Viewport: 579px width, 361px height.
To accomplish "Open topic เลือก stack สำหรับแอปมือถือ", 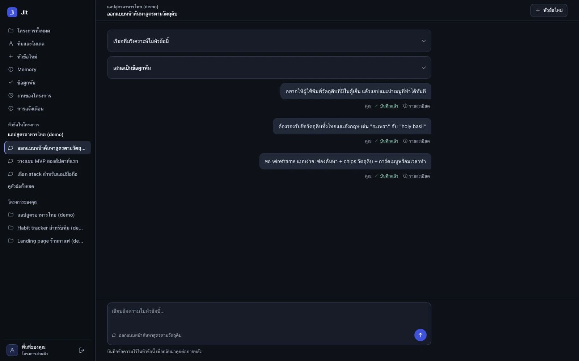I will coord(47,174).
